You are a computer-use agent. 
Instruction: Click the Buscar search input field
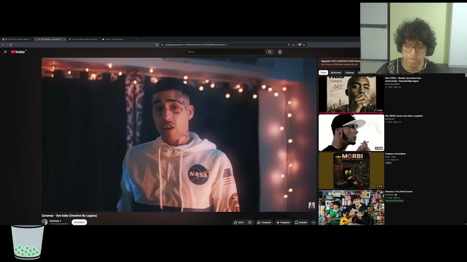[x=225, y=52]
